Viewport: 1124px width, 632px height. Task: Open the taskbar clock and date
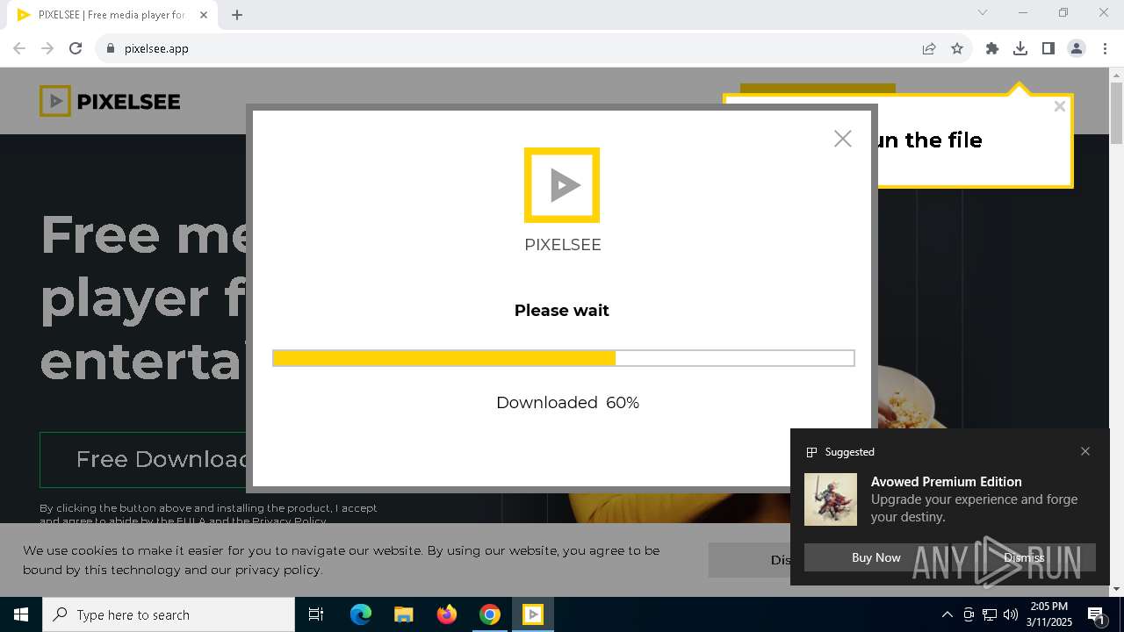[x=1049, y=614]
